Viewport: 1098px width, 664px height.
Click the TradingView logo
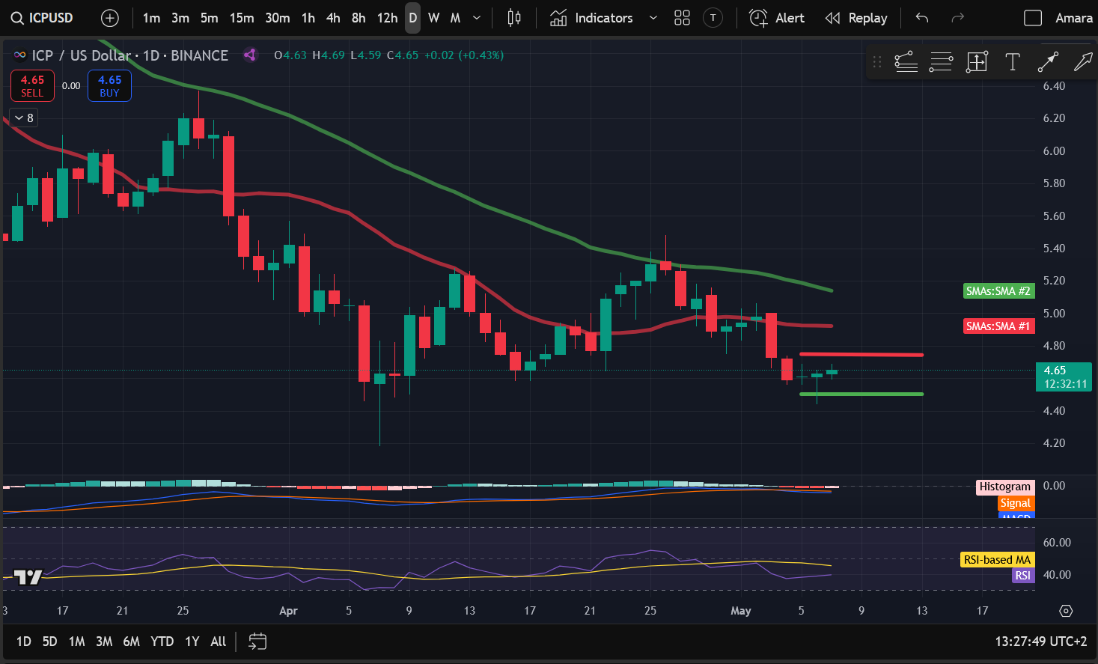pos(28,577)
